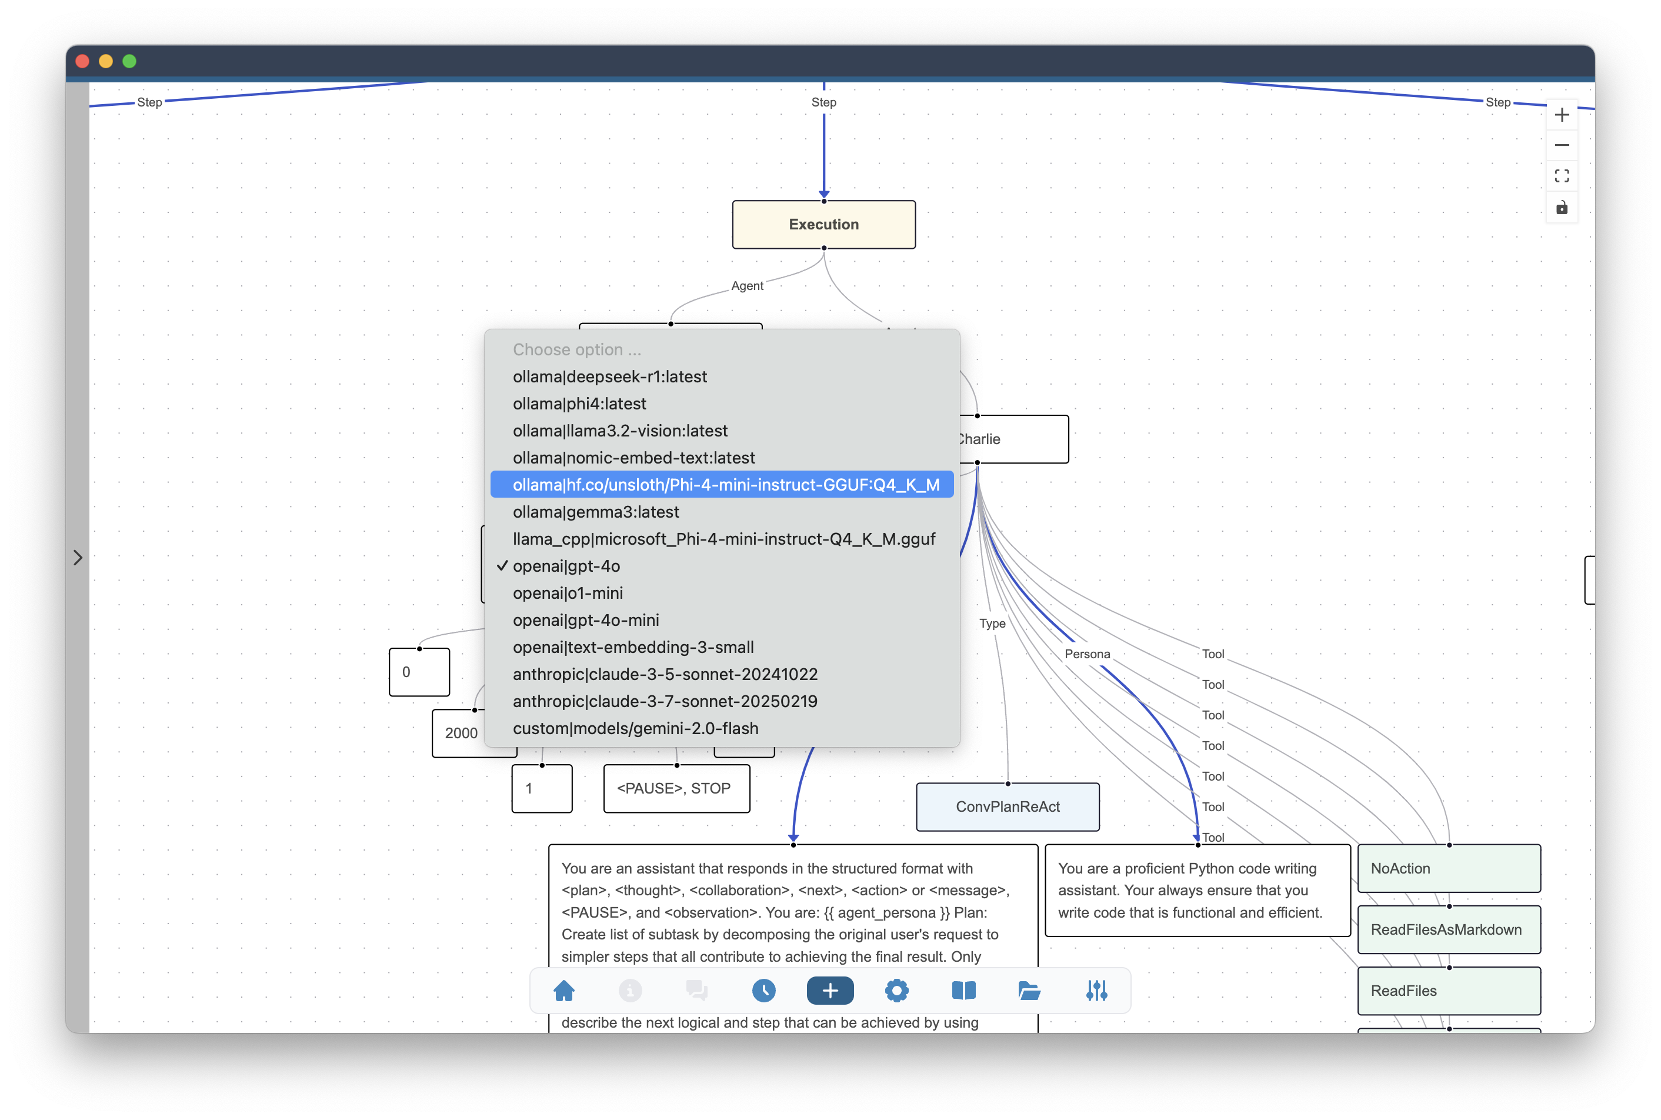Image resolution: width=1661 pixels, height=1120 pixels.
Task: Select anthropic|claude-3-7-sonnet-20250219
Action: click(x=721, y=701)
